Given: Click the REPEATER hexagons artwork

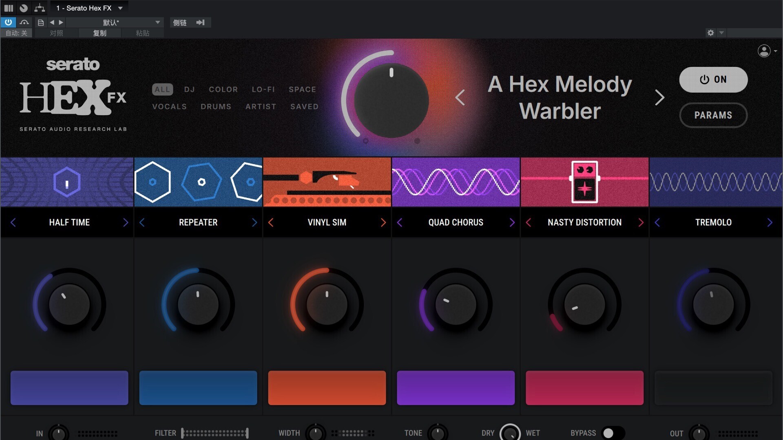Looking at the screenshot, I should pos(198,182).
